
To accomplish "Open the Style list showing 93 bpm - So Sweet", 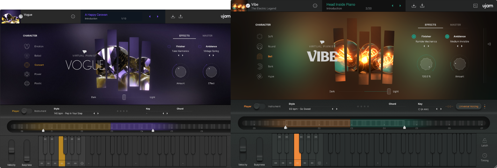I will [x=299, y=109].
